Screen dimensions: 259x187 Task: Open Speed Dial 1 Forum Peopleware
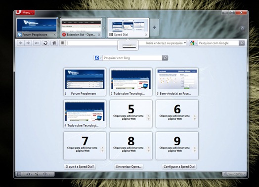point(85,82)
